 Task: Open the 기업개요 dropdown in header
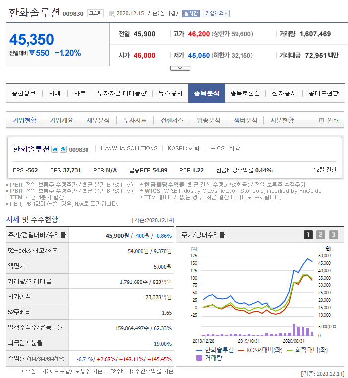pyautogui.click(x=216, y=13)
